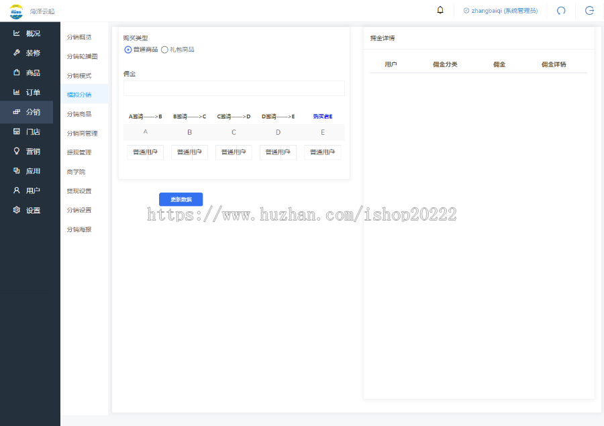Open user type dropdown for buyer E
The height and width of the screenshot is (426, 604).
(322, 152)
